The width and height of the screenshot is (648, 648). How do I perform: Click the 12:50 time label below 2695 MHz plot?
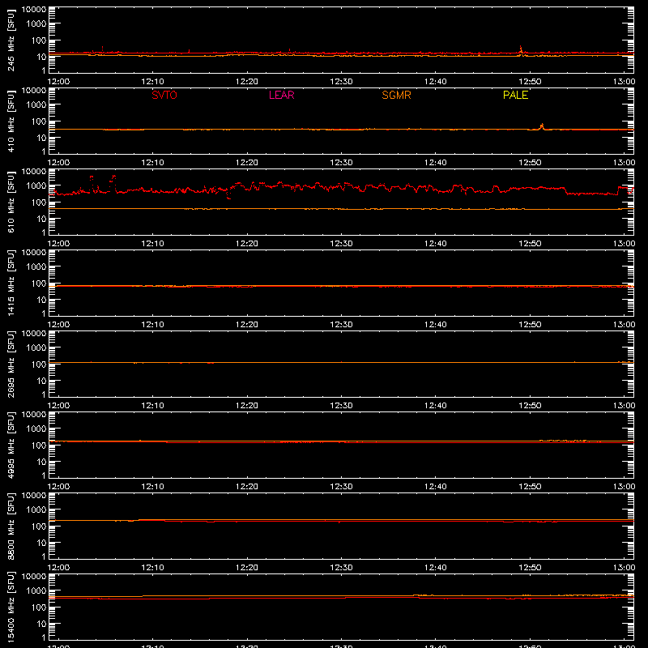pyautogui.click(x=530, y=406)
